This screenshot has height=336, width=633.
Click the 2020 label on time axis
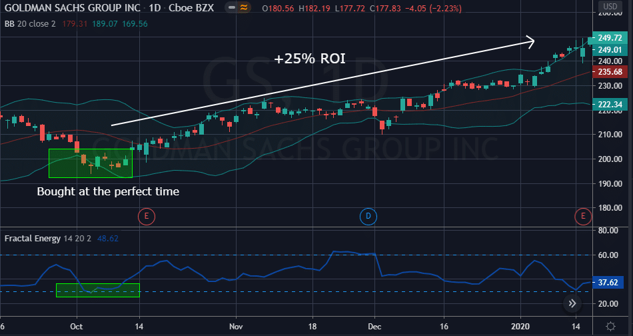pos(520,326)
